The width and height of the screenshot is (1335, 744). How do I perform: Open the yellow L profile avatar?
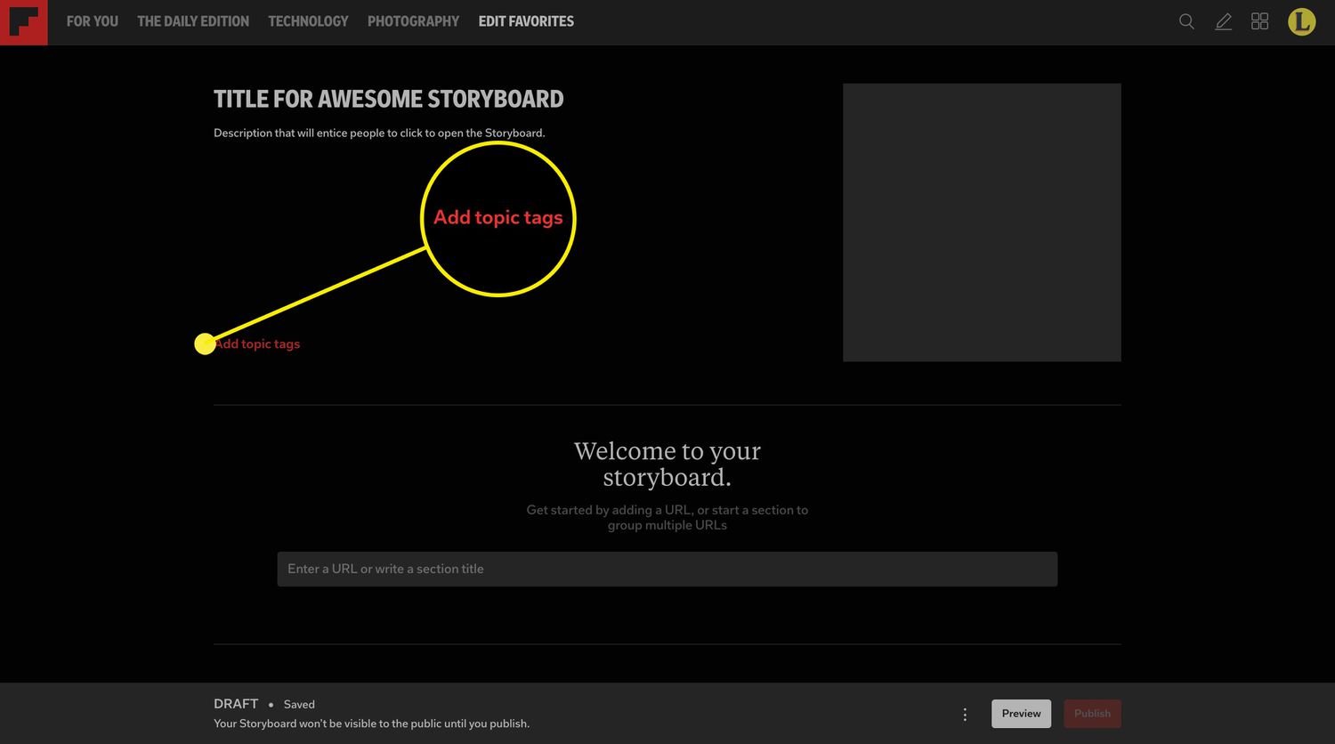click(1301, 21)
